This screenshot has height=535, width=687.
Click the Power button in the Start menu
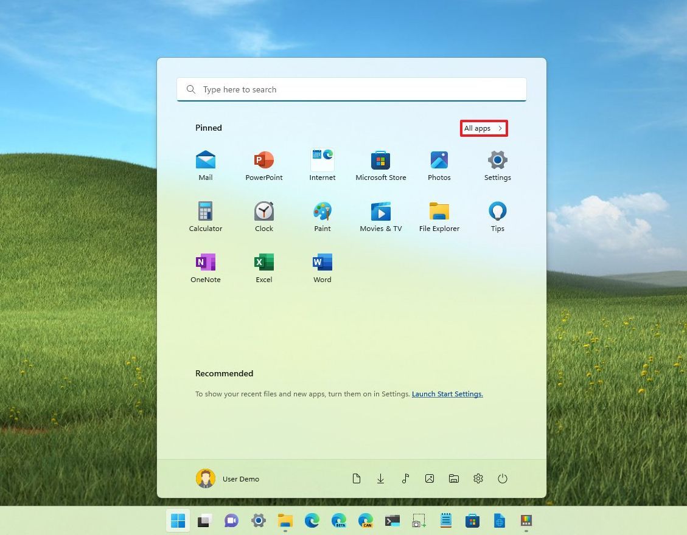[x=503, y=478]
